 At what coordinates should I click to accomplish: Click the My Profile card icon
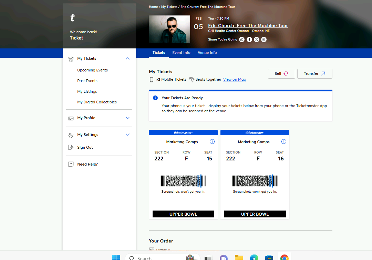[x=71, y=118]
